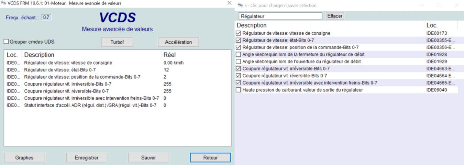The width and height of the screenshot is (464, 165).
Task: Click the Accélération button
Action: click(178, 42)
